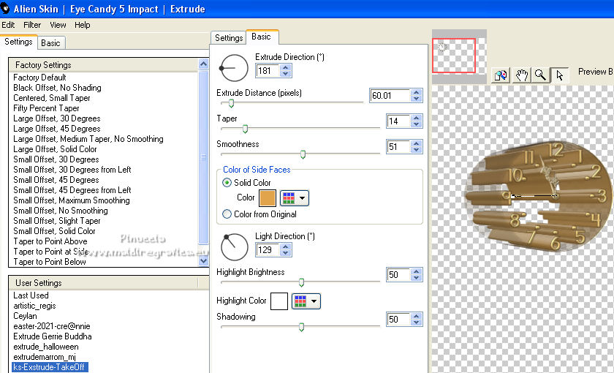Open the Highlight Color palette dropdown
The width and height of the screenshot is (614, 373).
pyautogui.click(x=306, y=301)
